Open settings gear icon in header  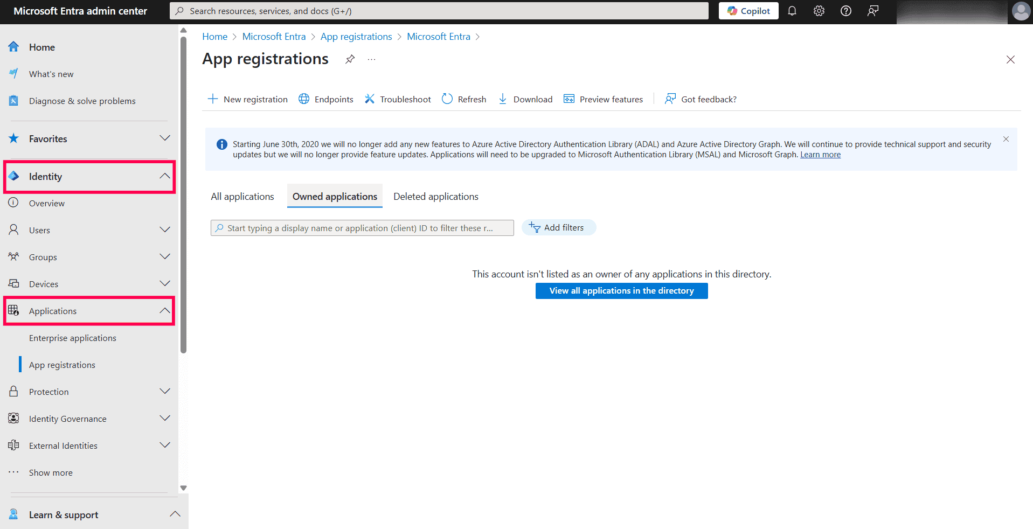point(819,11)
